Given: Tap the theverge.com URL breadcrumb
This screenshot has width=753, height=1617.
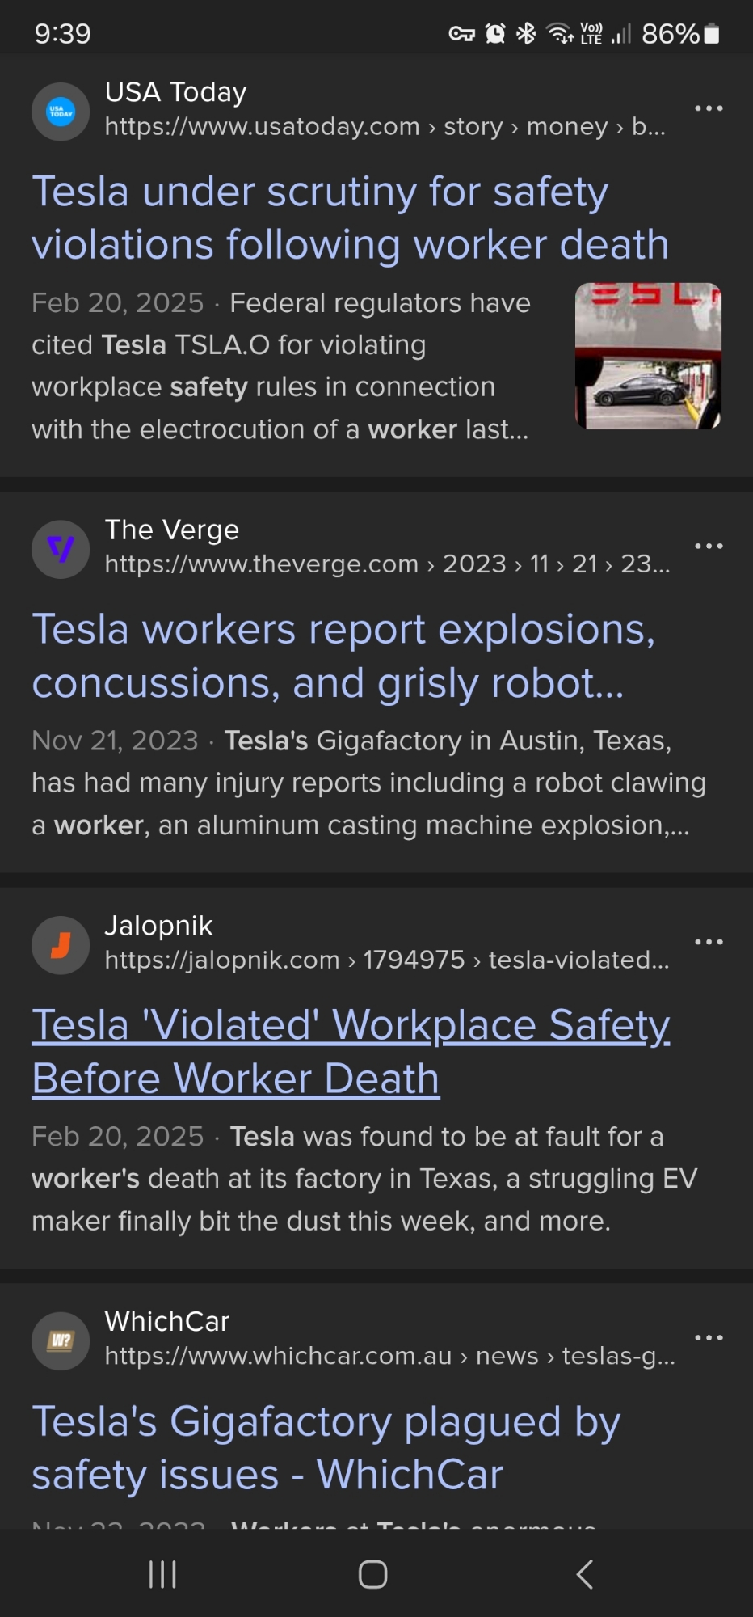Looking at the screenshot, I should [387, 564].
